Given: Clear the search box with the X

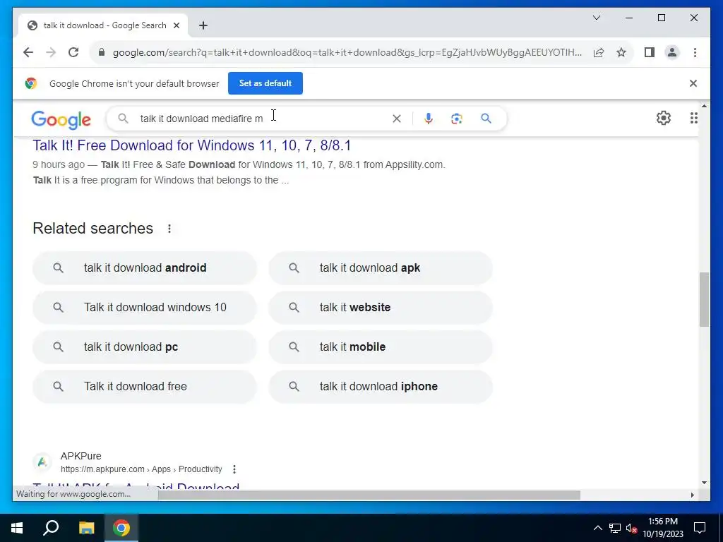Looking at the screenshot, I should [397, 119].
